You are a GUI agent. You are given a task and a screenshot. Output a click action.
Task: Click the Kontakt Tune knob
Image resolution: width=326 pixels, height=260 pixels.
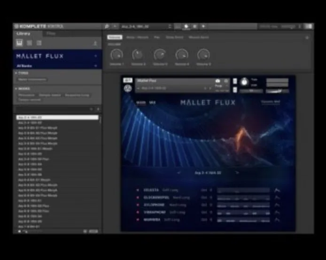pyautogui.click(x=244, y=82)
